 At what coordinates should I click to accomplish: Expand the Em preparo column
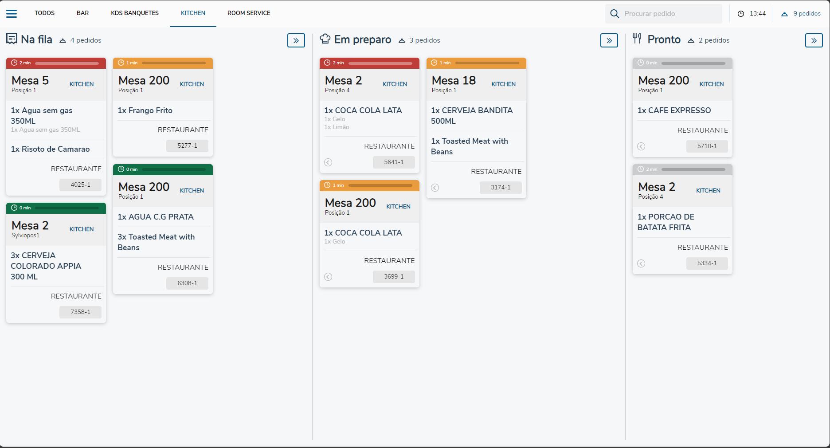pyautogui.click(x=609, y=40)
